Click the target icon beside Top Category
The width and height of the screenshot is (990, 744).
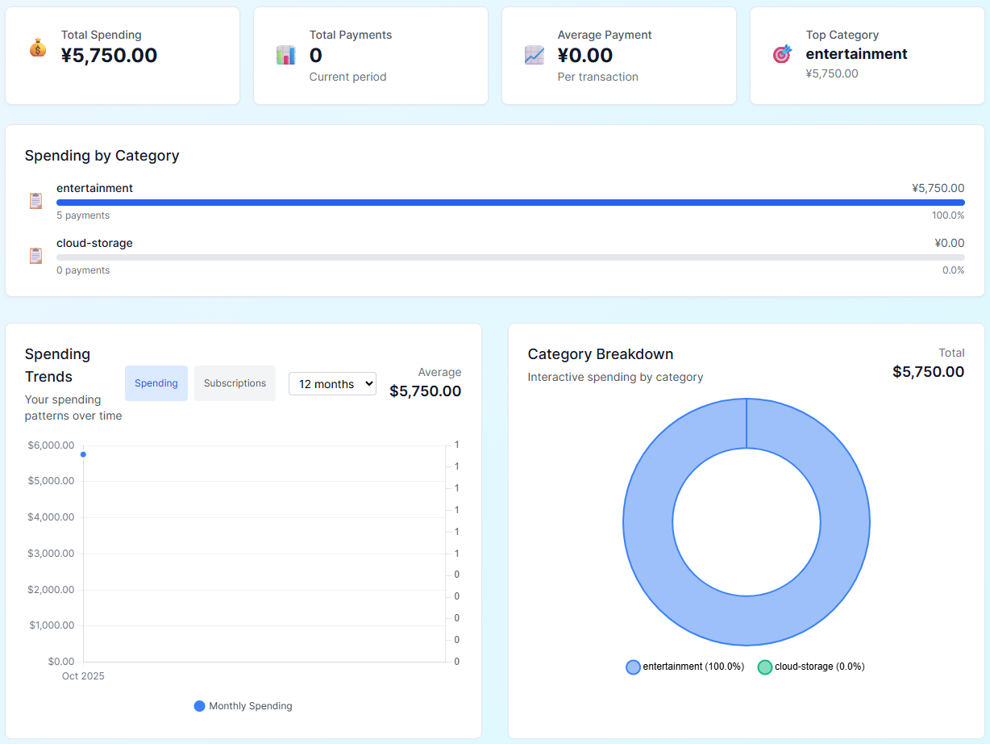coord(782,54)
